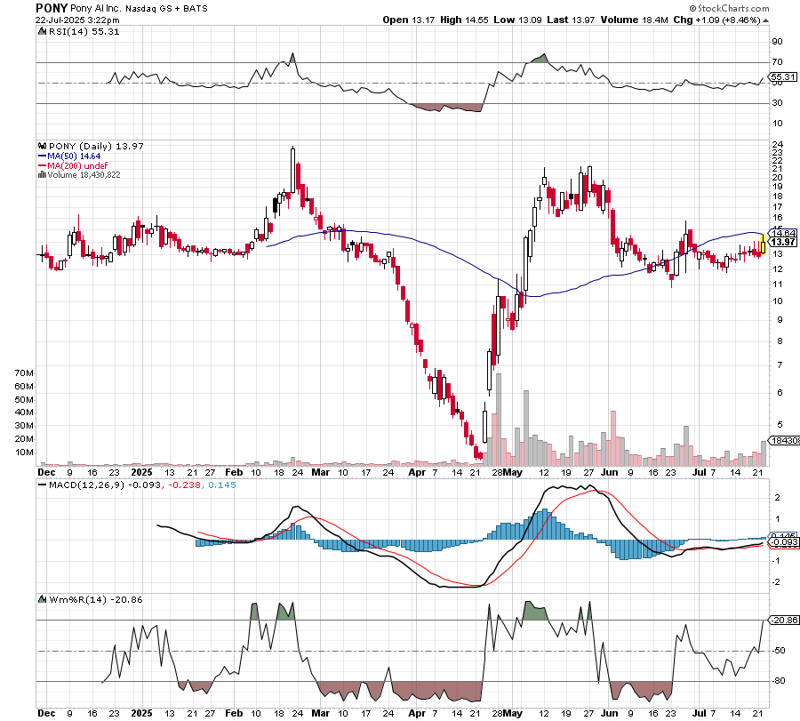Click the '90' level label on the RSI axis
The width and height of the screenshot is (800, 721).
777,42
